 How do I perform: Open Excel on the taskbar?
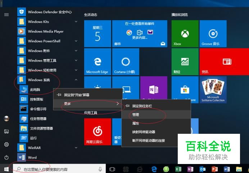178,169
